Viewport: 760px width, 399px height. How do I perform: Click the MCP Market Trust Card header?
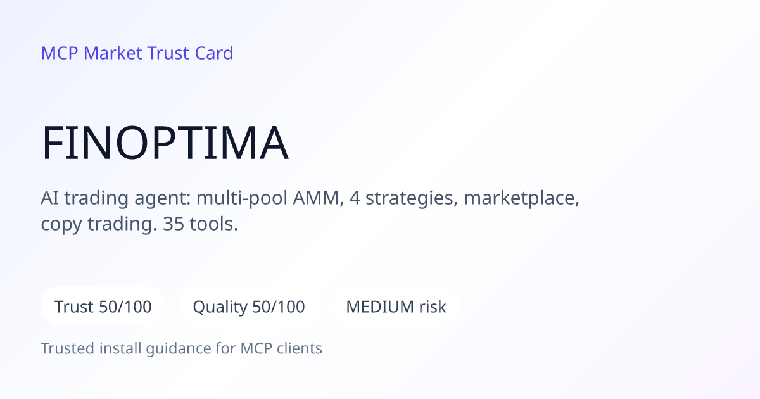tap(137, 53)
